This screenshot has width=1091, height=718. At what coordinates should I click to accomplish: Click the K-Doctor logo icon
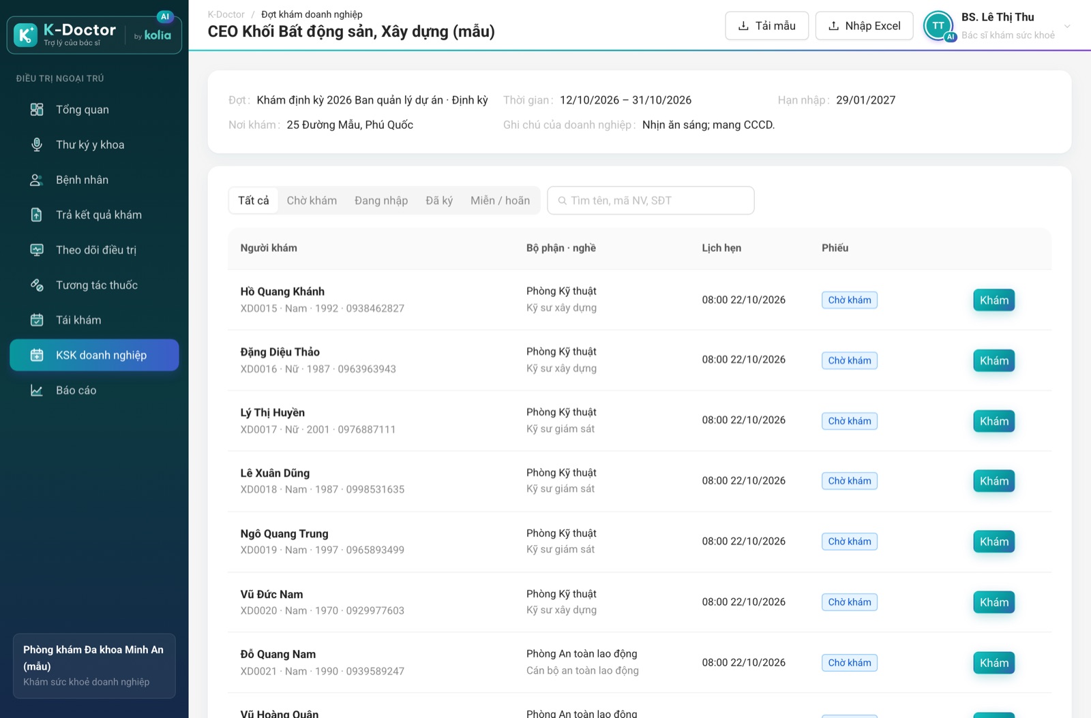[26, 35]
